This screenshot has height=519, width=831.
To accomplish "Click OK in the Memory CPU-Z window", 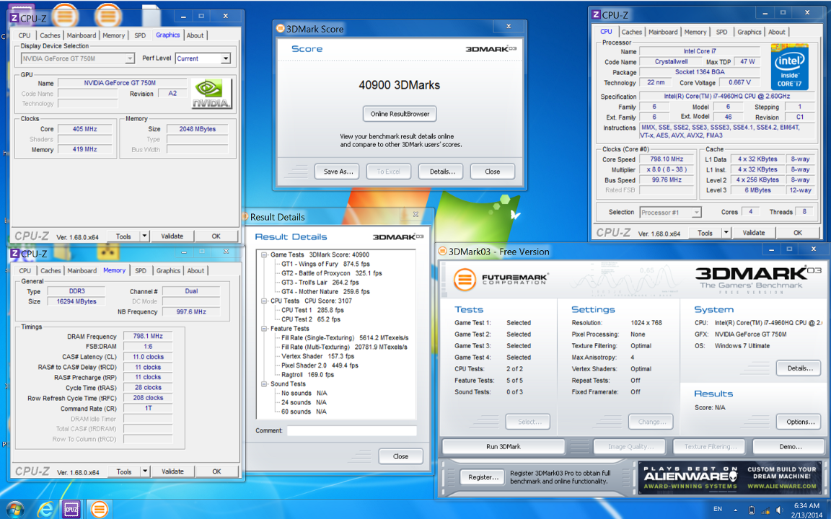I will click(x=216, y=471).
